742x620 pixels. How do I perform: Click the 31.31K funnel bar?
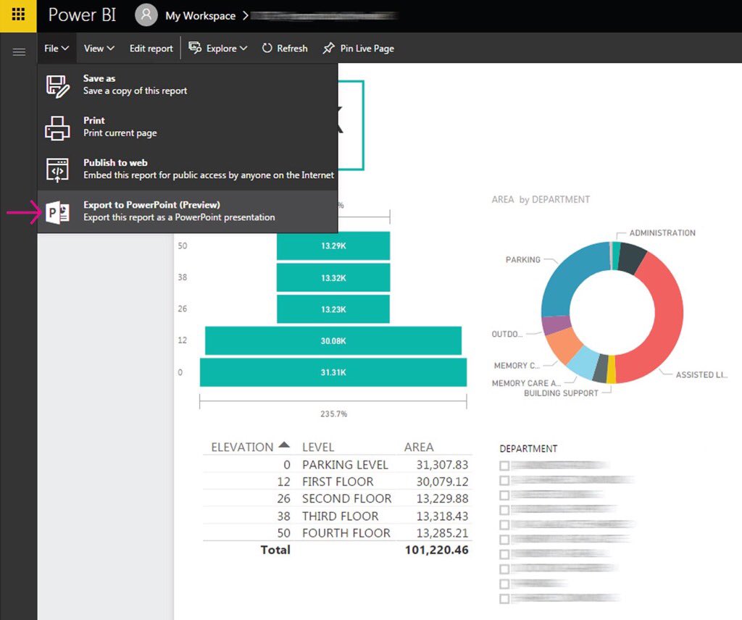pos(333,372)
